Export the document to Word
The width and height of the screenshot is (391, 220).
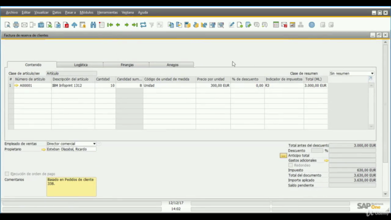(57, 24)
